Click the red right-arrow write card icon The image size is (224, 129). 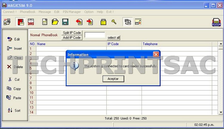click(90, 22)
